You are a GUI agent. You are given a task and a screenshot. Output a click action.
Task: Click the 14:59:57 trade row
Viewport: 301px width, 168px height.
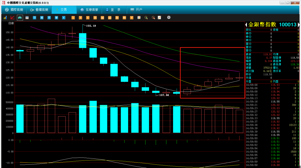point(272,159)
